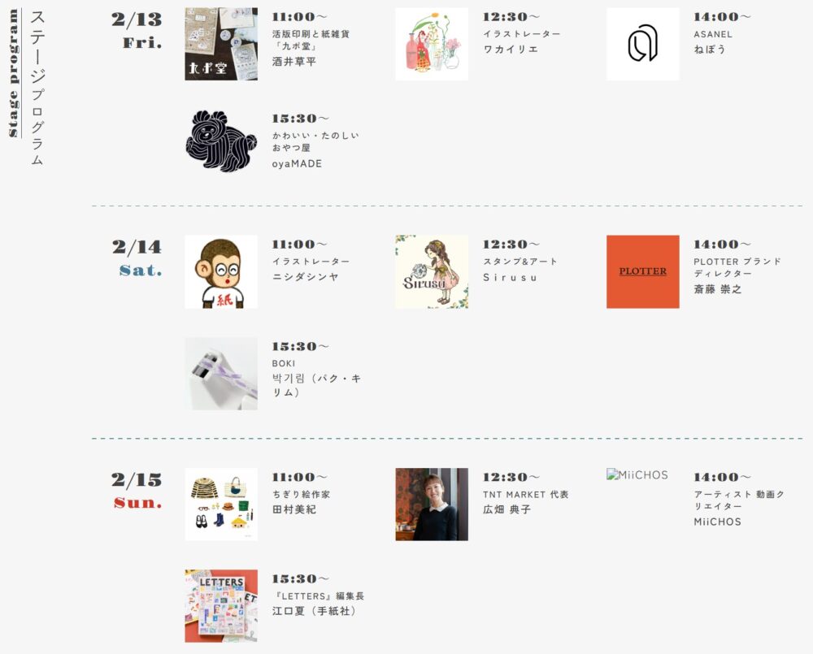The width and height of the screenshot is (813, 654).
Task: Click the ニシダシンヤ monkey illustration
Action: tap(221, 272)
